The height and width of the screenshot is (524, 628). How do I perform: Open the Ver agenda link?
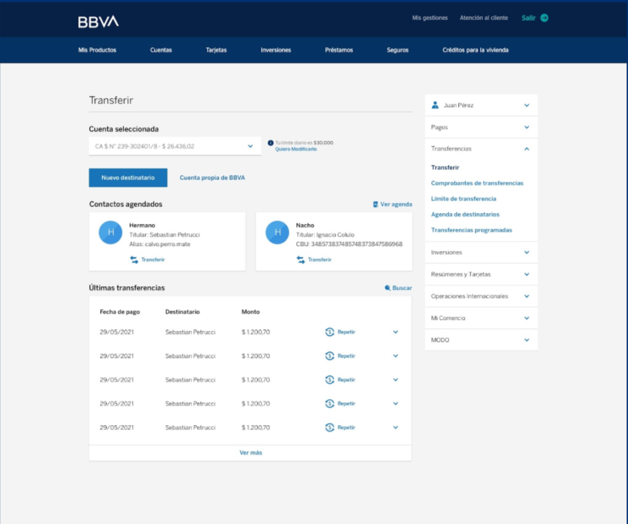[x=396, y=205]
